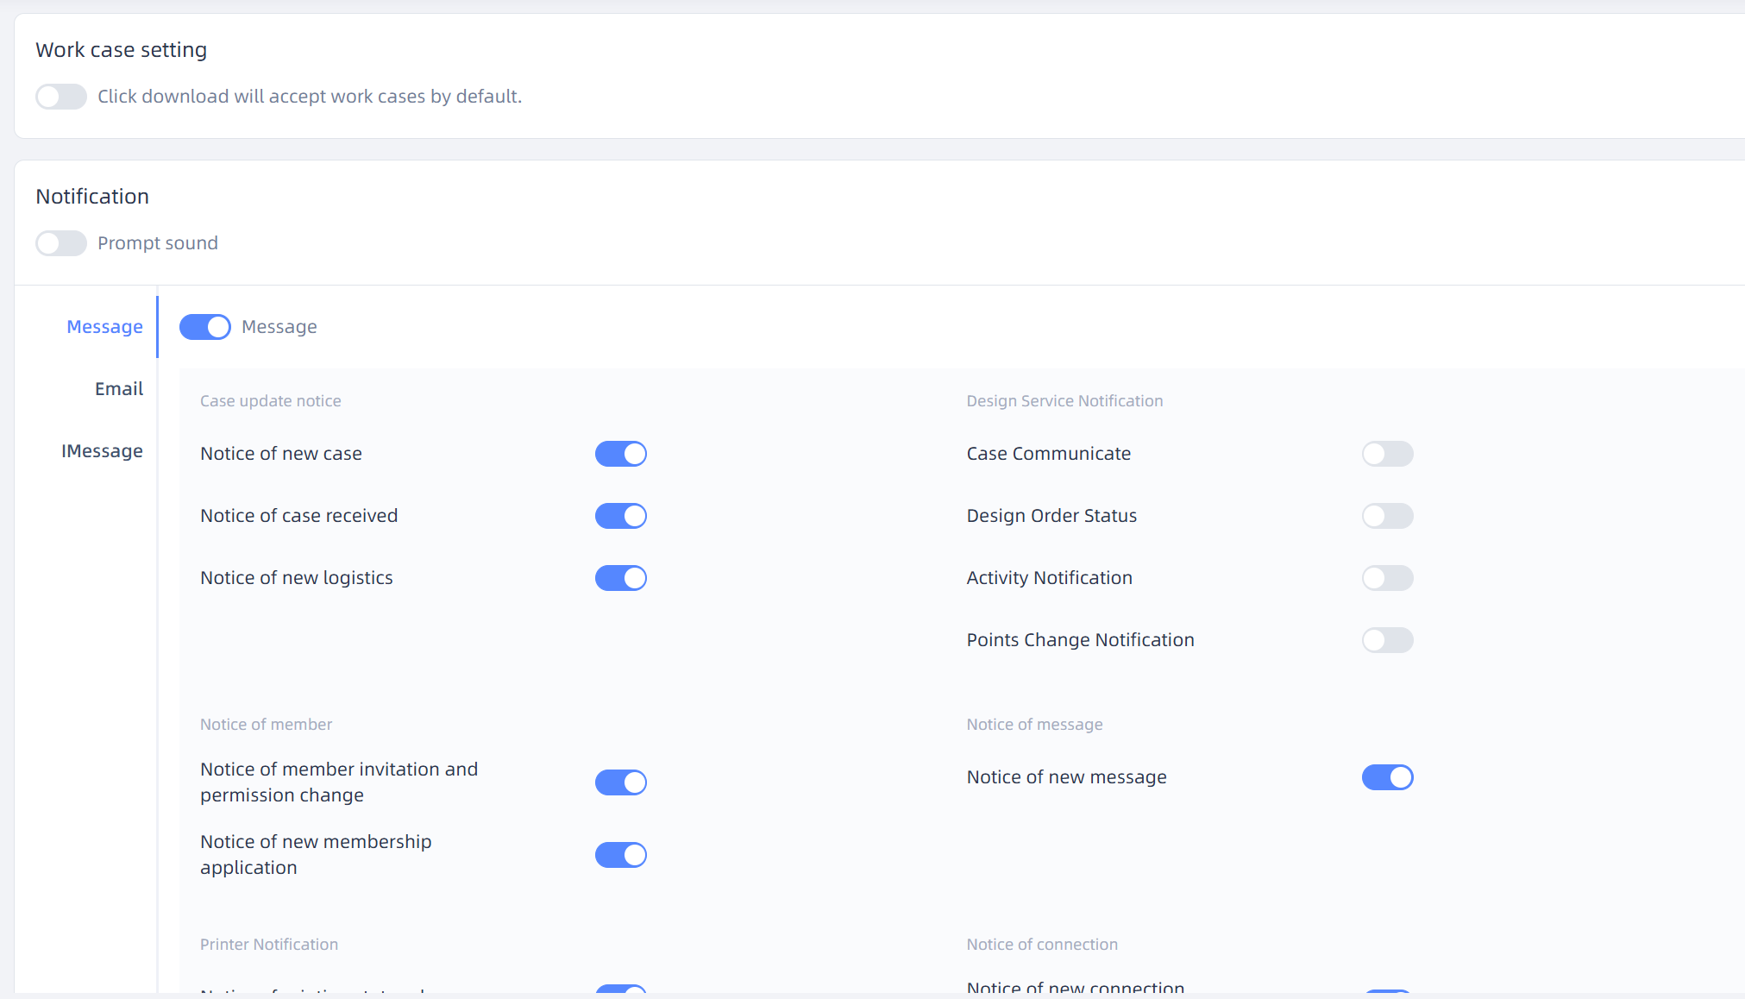
Task: Disable the main Message toggle
Action: 204,327
